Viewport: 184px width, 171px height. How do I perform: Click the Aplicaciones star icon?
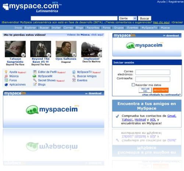click(6, 85)
